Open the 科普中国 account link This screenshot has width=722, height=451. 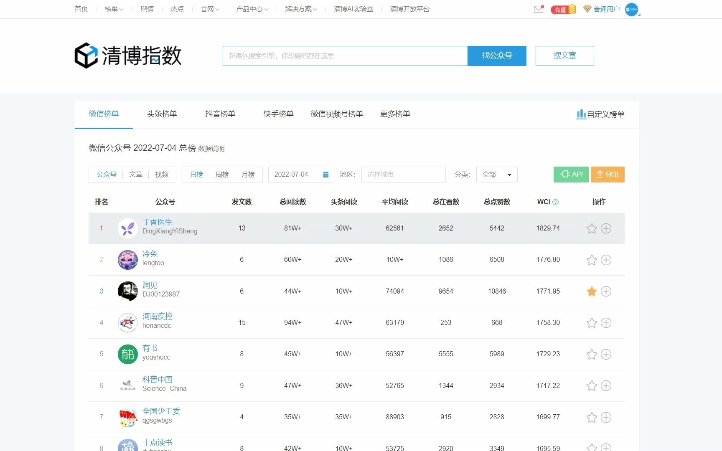tap(158, 380)
